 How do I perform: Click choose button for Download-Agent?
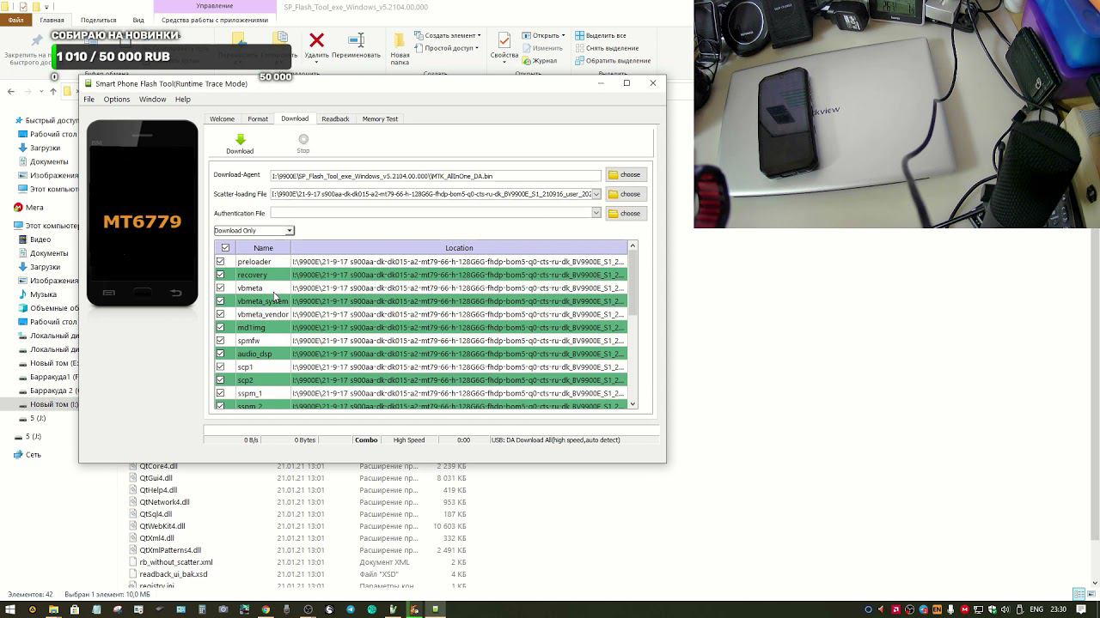625,174
